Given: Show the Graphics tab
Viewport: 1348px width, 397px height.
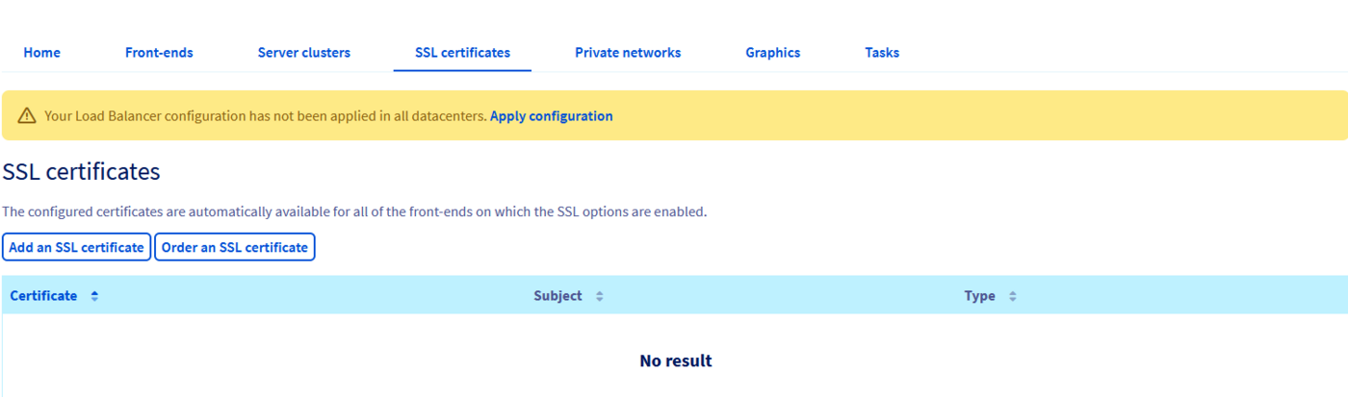Looking at the screenshot, I should click(772, 53).
